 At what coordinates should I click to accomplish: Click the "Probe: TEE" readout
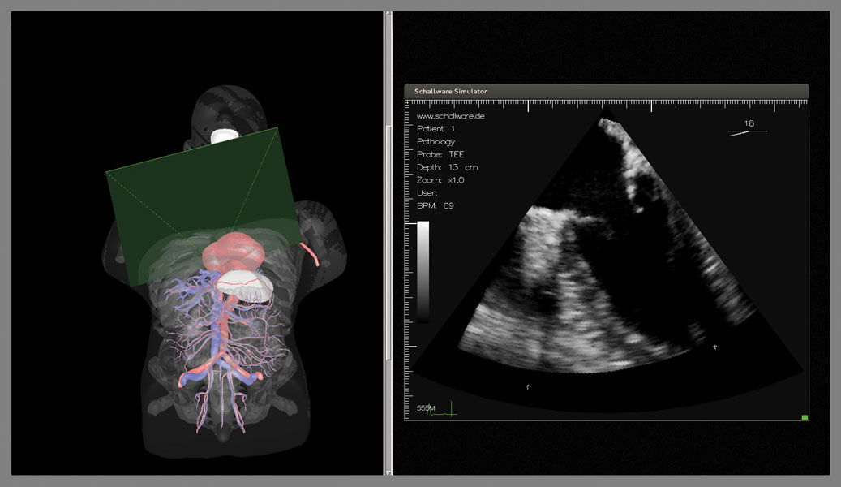440,155
